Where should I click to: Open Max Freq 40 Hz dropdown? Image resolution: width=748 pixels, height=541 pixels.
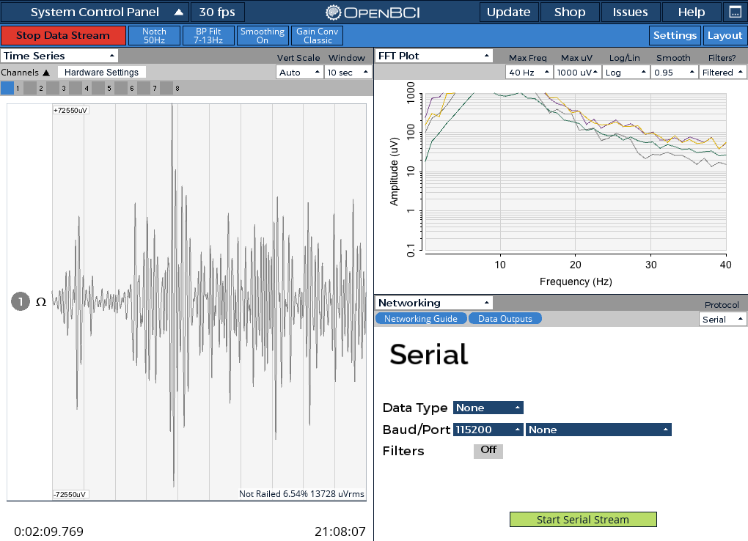point(529,73)
